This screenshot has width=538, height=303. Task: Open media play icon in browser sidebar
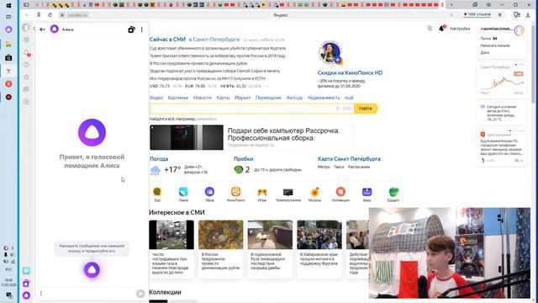[26, 102]
